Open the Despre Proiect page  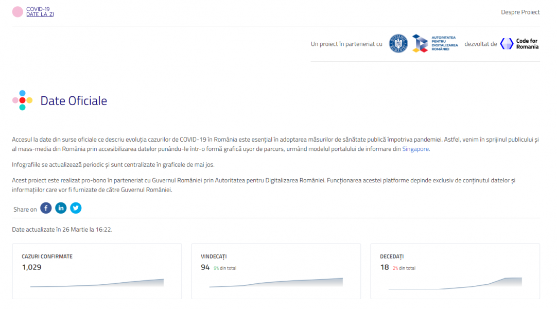[x=520, y=12]
